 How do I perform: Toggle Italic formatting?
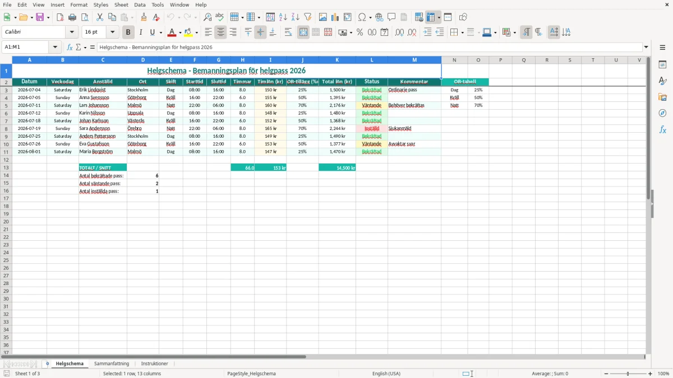(141, 32)
